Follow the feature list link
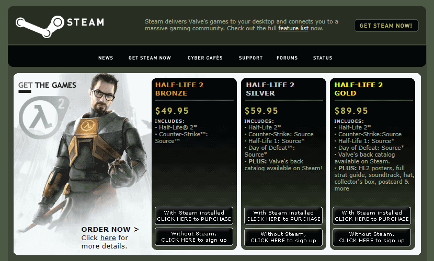Image resolution: width=434 pixels, height=261 pixels. 293,28
